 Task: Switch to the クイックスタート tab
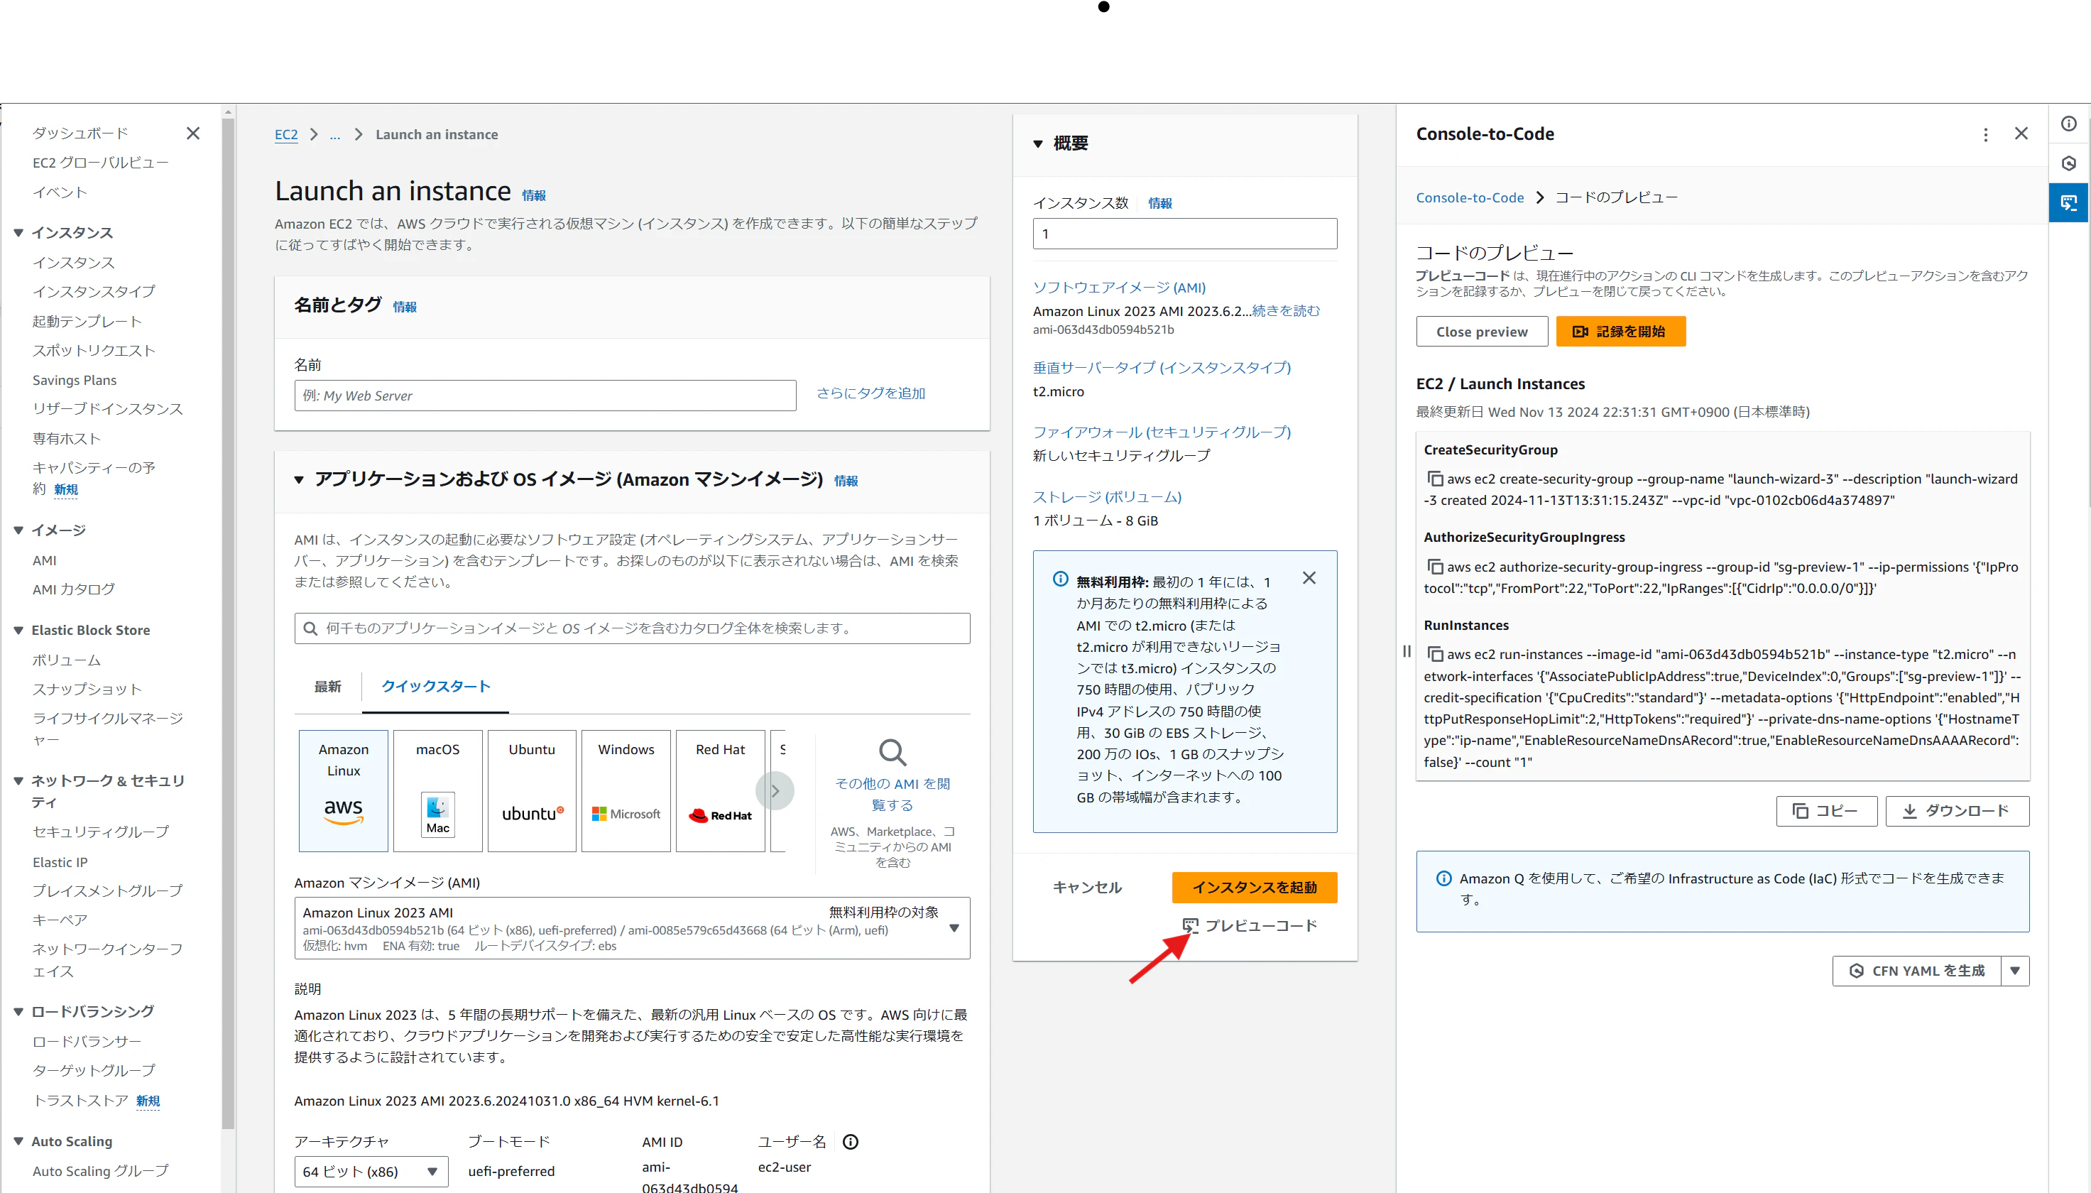pyautogui.click(x=436, y=687)
